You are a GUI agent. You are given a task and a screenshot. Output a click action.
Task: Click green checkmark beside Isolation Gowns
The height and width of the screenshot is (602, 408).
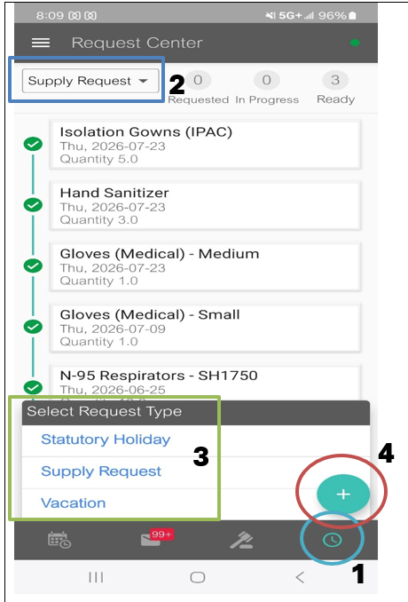point(34,144)
